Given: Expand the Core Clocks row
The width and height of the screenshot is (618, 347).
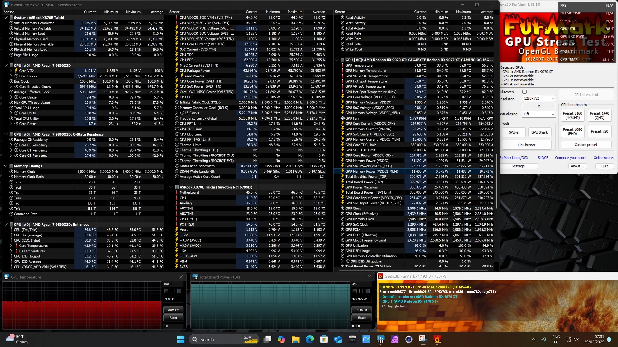Looking at the screenshot, I should pyautogui.click(x=11, y=76).
